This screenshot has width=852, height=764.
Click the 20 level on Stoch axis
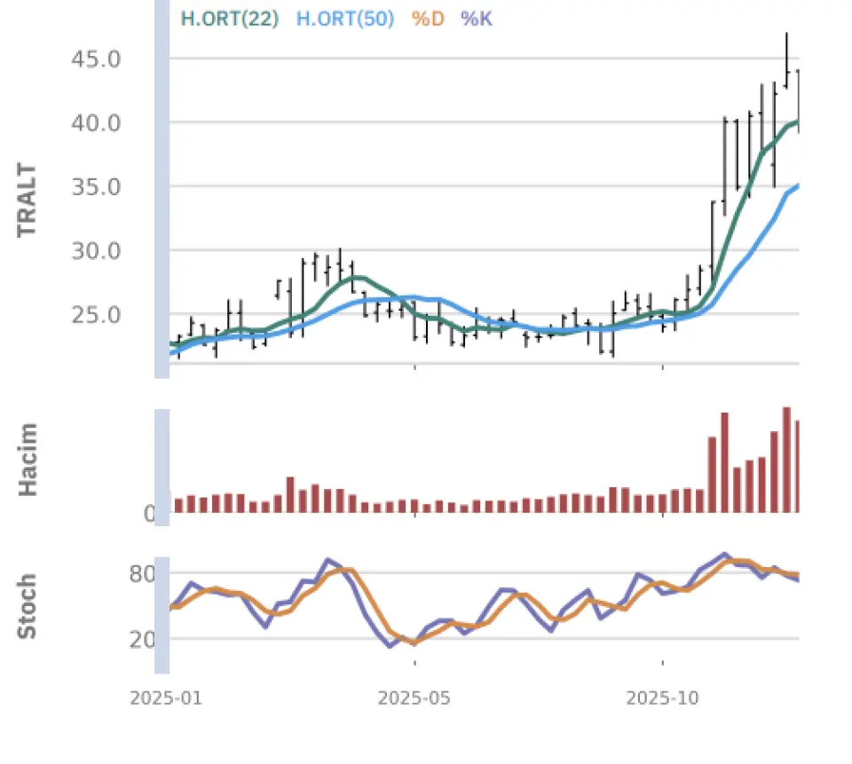click(x=142, y=640)
